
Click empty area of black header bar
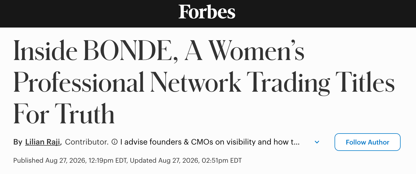point(83,14)
